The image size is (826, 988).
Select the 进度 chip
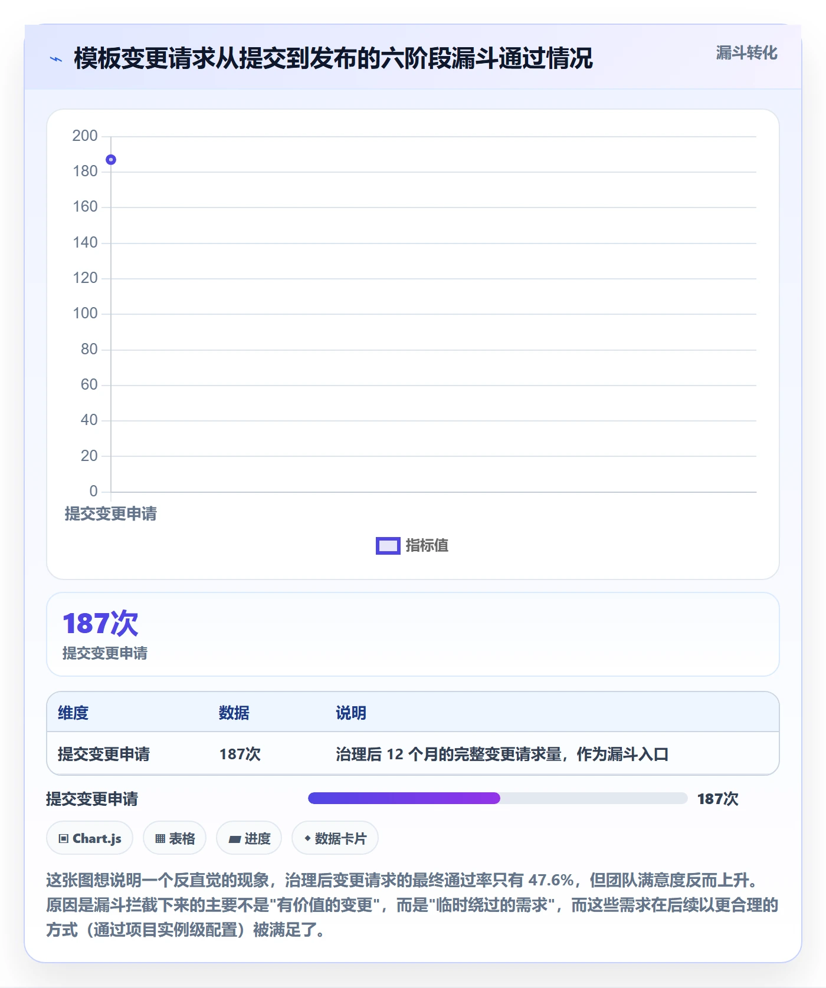point(249,838)
